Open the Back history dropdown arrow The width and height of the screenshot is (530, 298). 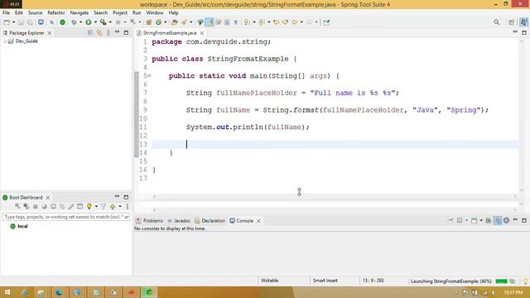[301, 22]
